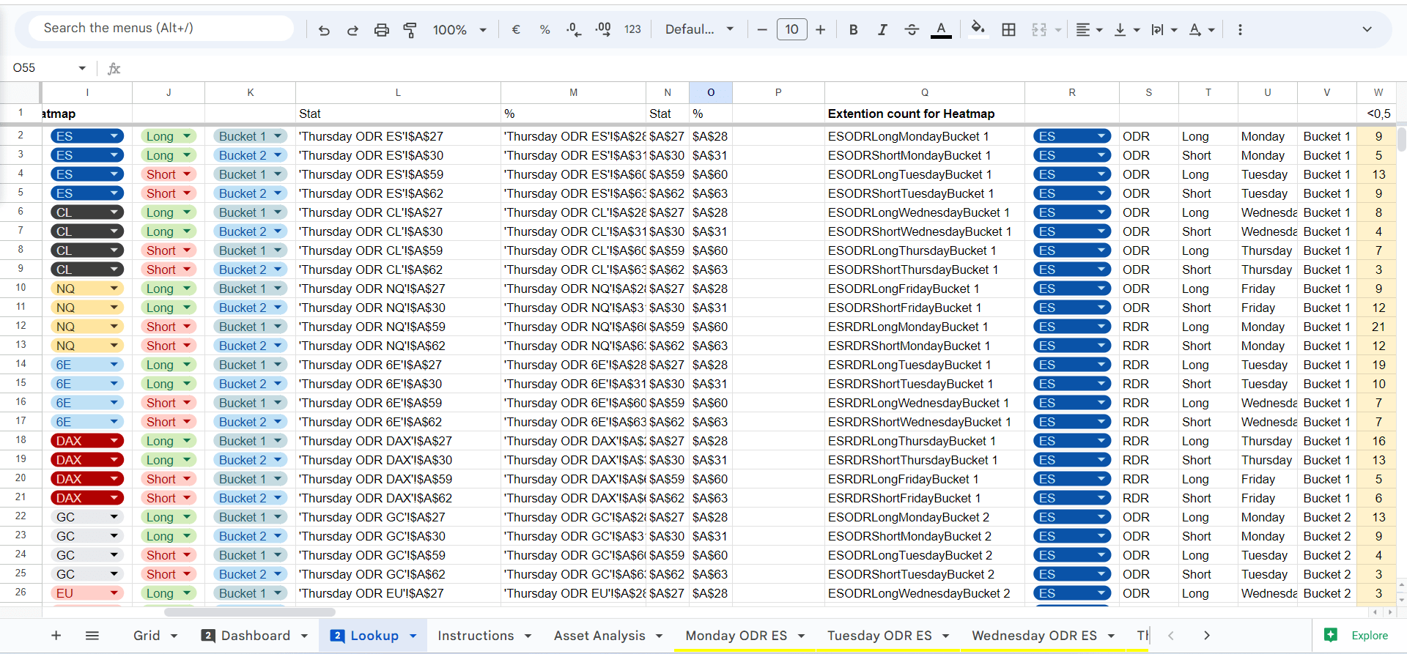The height and width of the screenshot is (654, 1407).
Task: Click the Undo icon
Action: click(324, 30)
